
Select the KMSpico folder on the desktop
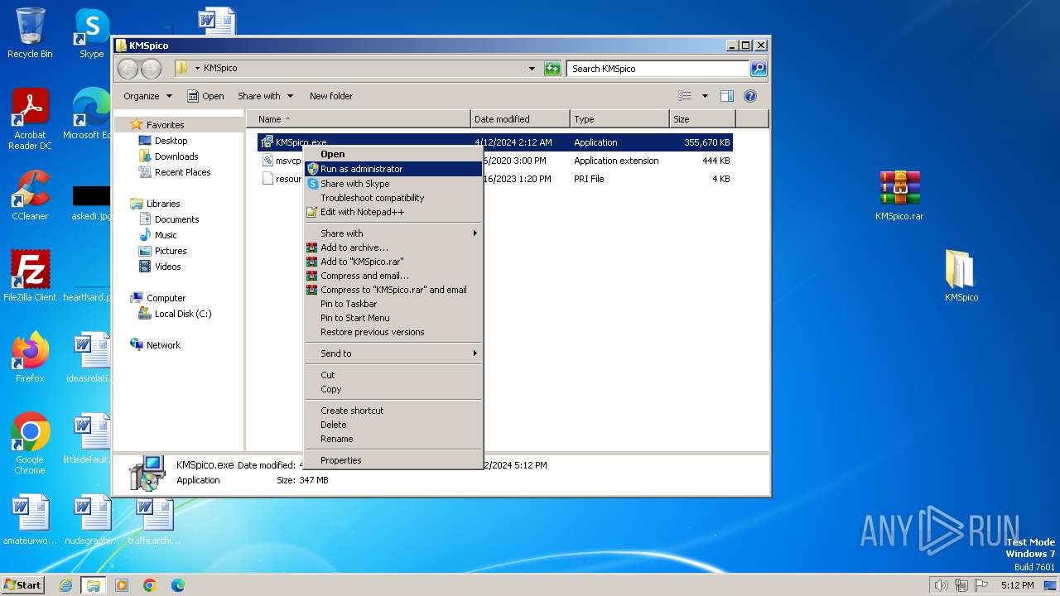961,276
